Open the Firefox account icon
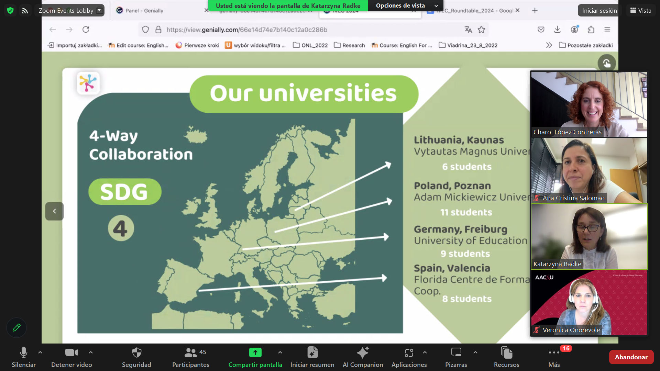660x371 pixels. coord(574,30)
